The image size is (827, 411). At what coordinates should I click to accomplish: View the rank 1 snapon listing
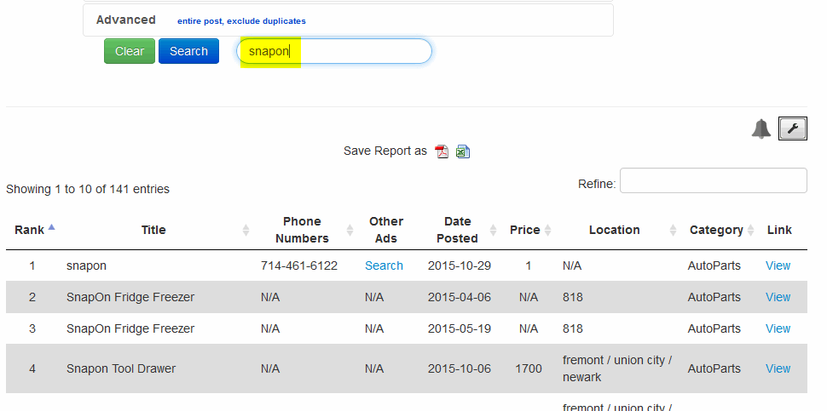(x=778, y=265)
